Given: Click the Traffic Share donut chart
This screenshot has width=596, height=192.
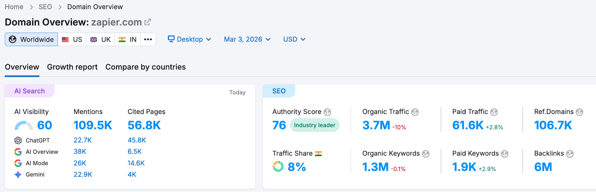Looking at the screenshot, I should point(278,166).
